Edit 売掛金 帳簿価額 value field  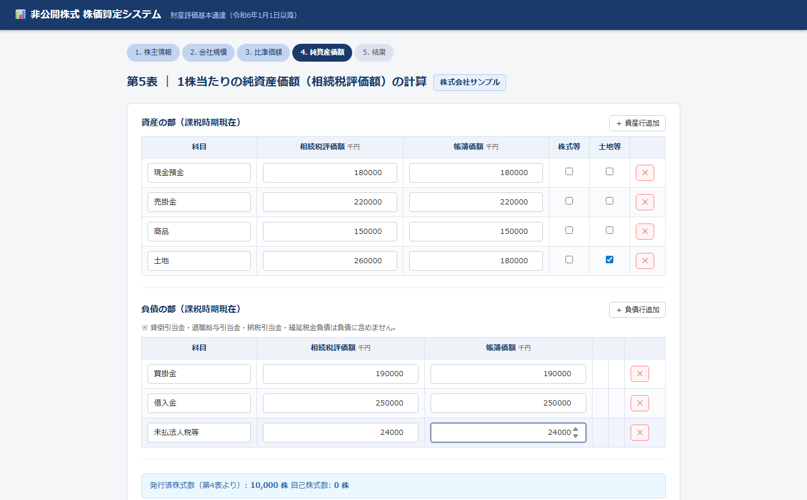[x=476, y=202]
